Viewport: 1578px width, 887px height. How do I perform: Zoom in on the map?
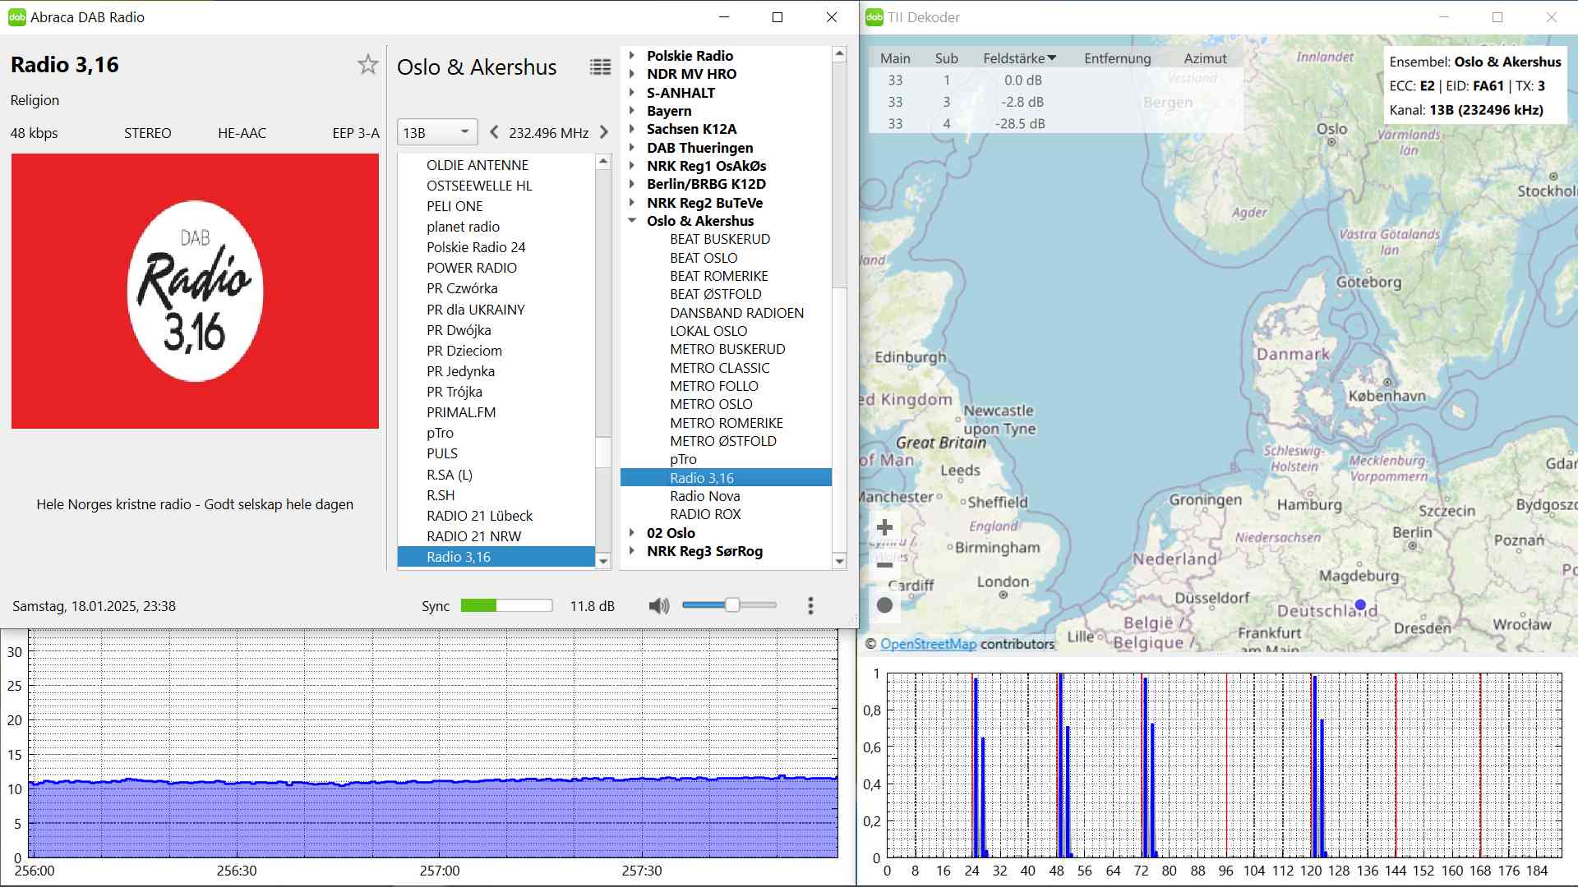pos(885,527)
